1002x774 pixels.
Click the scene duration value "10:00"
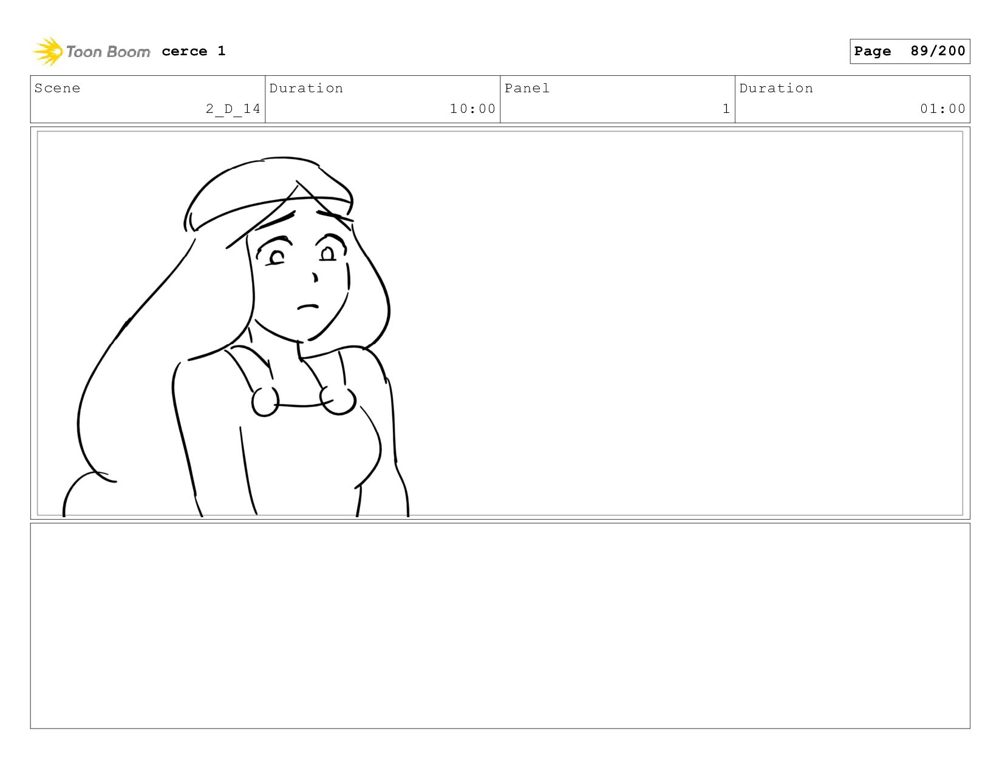(x=472, y=109)
